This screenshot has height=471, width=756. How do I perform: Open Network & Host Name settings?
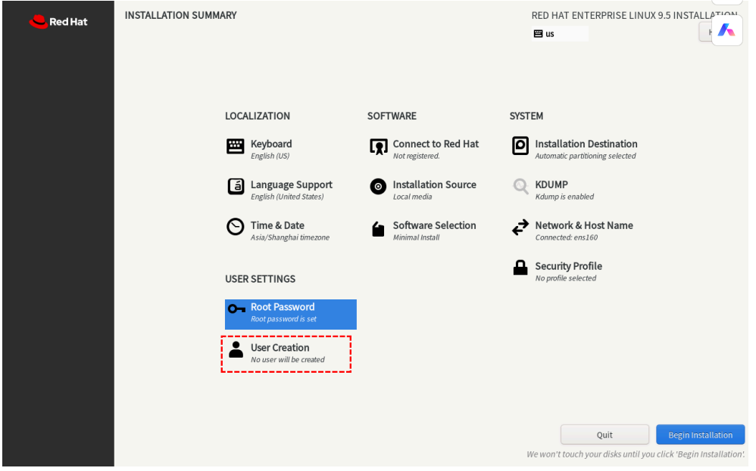coord(584,225)
